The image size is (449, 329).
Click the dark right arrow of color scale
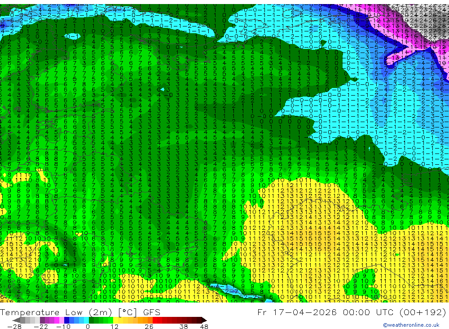[x=204, y=320]
